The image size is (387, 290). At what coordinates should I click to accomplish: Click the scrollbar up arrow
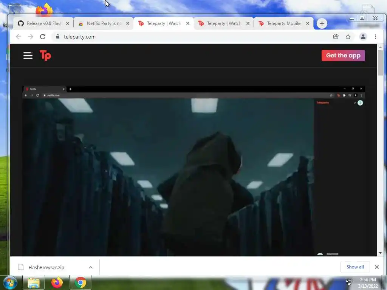tap(380, 47)
